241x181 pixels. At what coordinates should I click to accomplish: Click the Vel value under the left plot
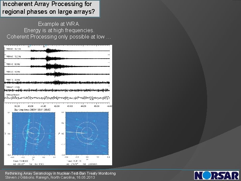tap(36, 164)
